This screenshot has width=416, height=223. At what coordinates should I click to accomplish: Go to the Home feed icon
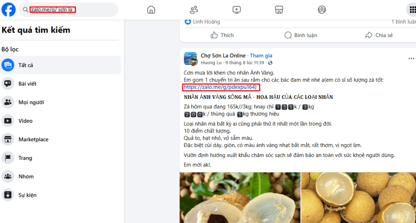pos(151,10)
